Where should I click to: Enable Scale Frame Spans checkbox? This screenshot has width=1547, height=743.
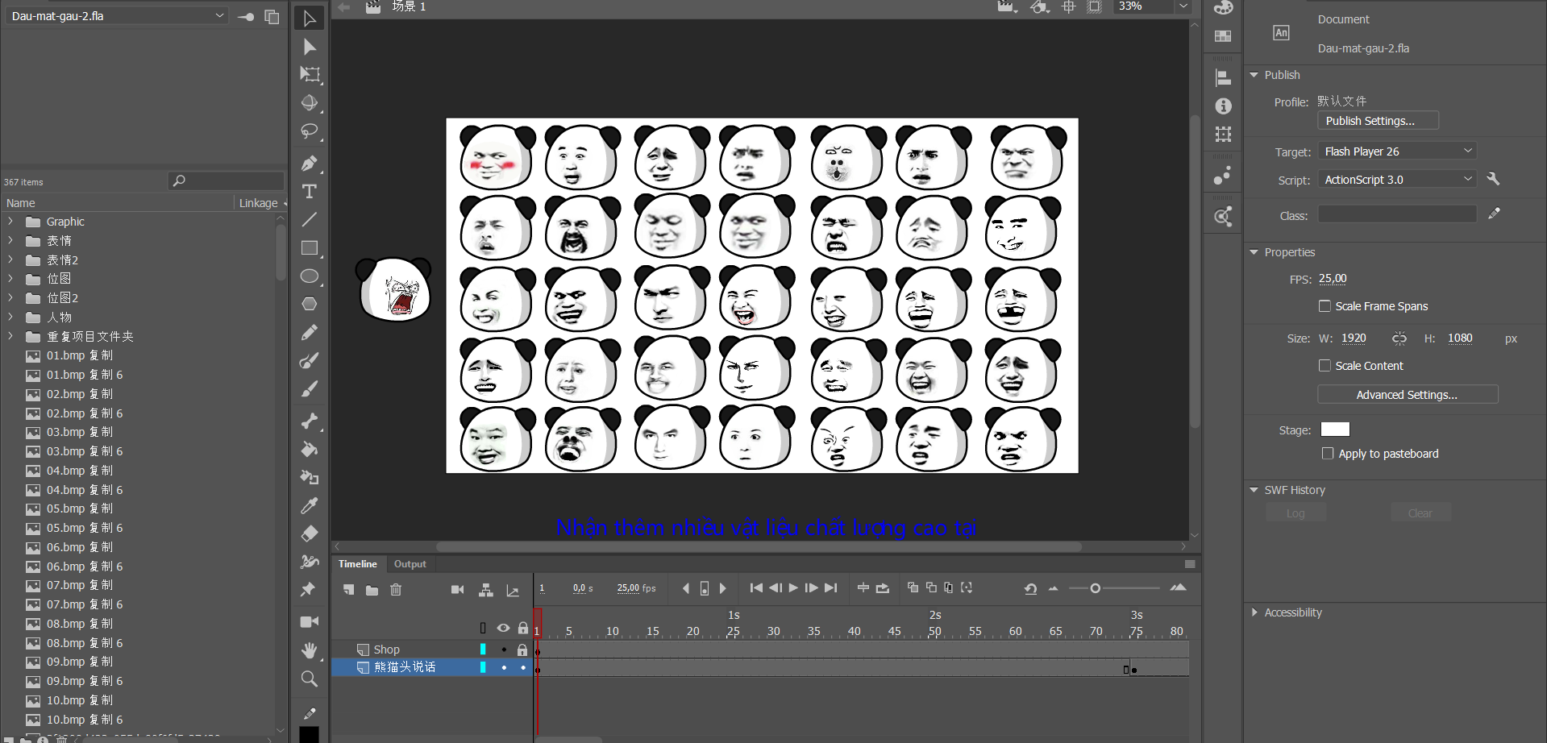1325,306
